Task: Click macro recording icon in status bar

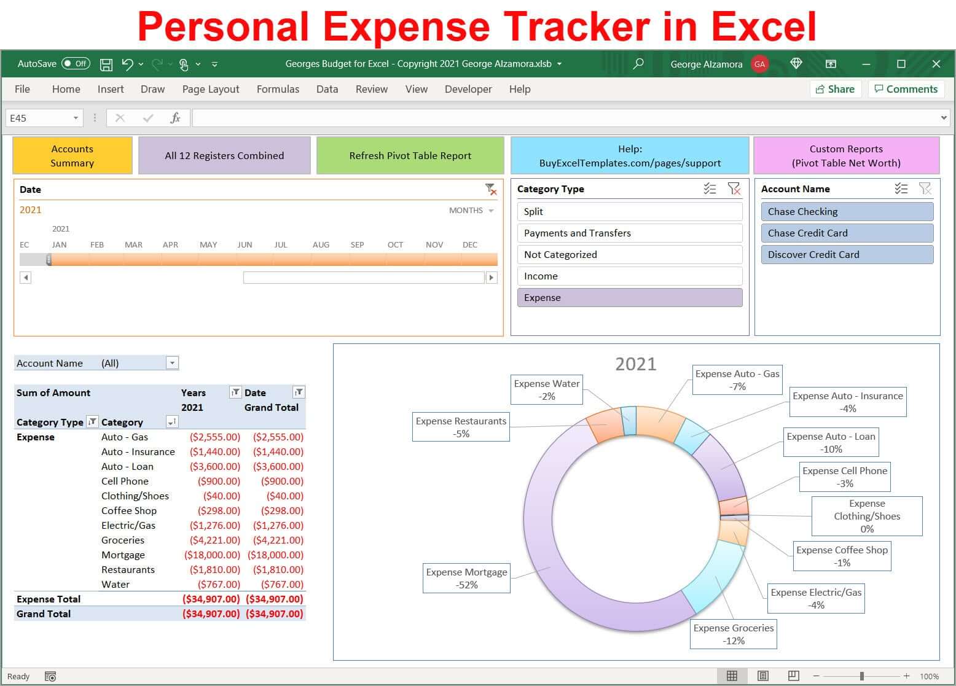Action: click(x=50, y=676)
